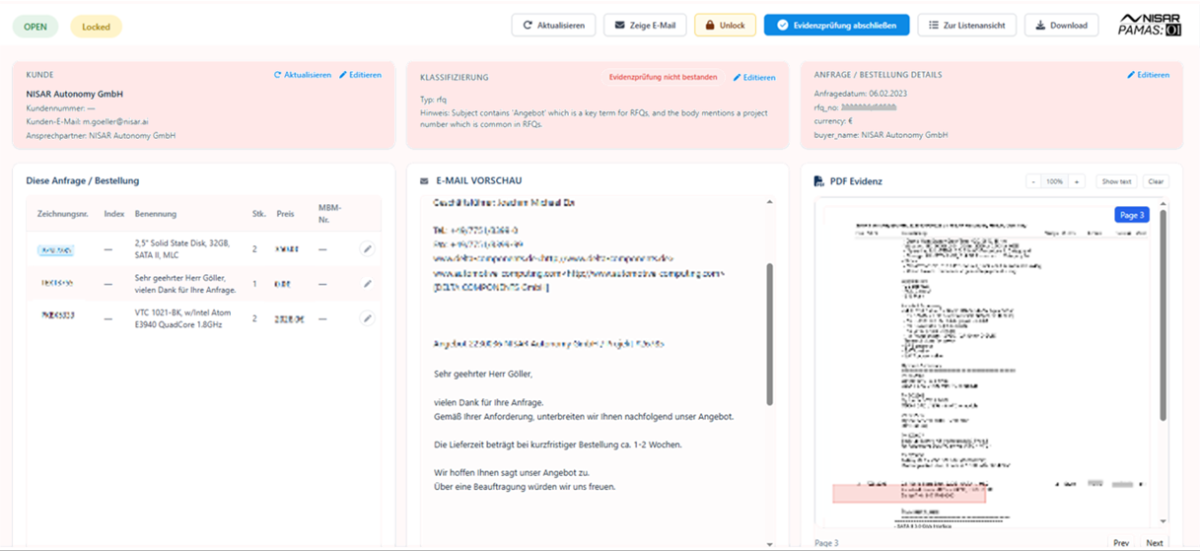Click the Page 3 badge on PDF
The width and height of the screenshot is (1200, 551).
coord(1132,215)
